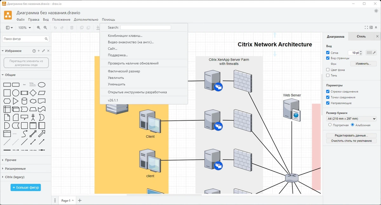Click the grid color swatch
381x205 pixels.
tap(369, 53)
